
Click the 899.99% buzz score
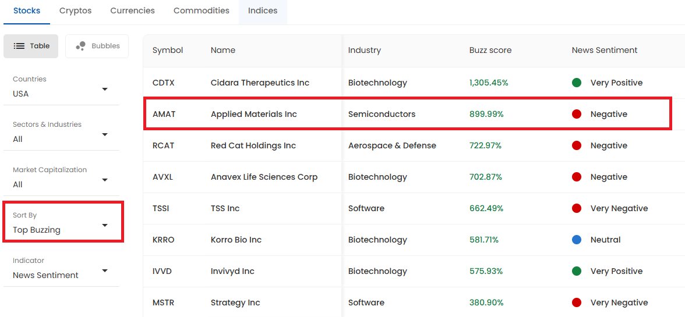487,114
